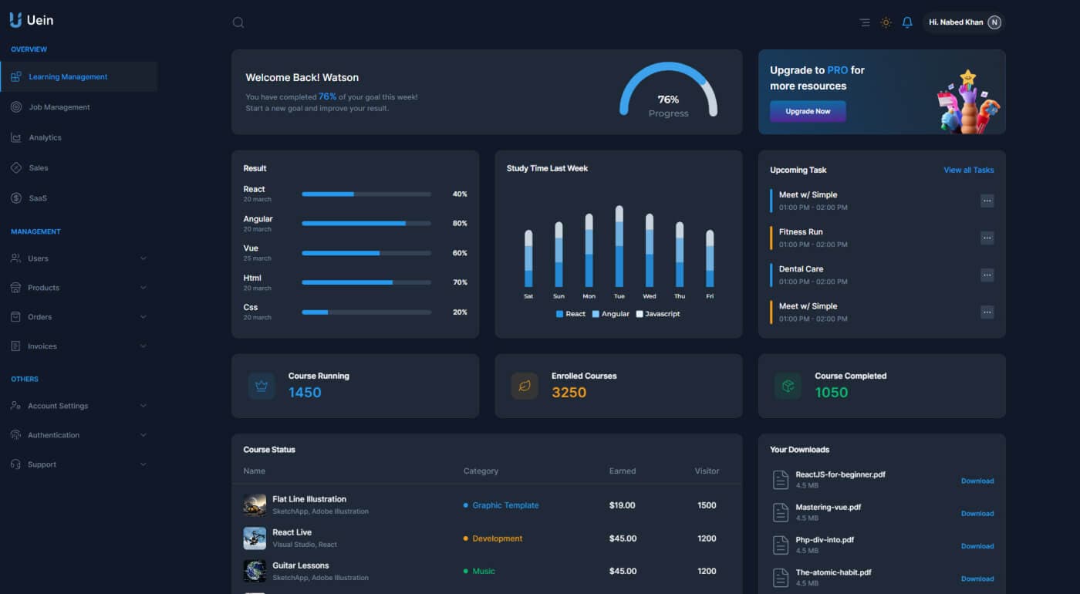Toggle React series in chart legend
Image resolution: width=1080 pixels, height=594 pixels.
571,314
